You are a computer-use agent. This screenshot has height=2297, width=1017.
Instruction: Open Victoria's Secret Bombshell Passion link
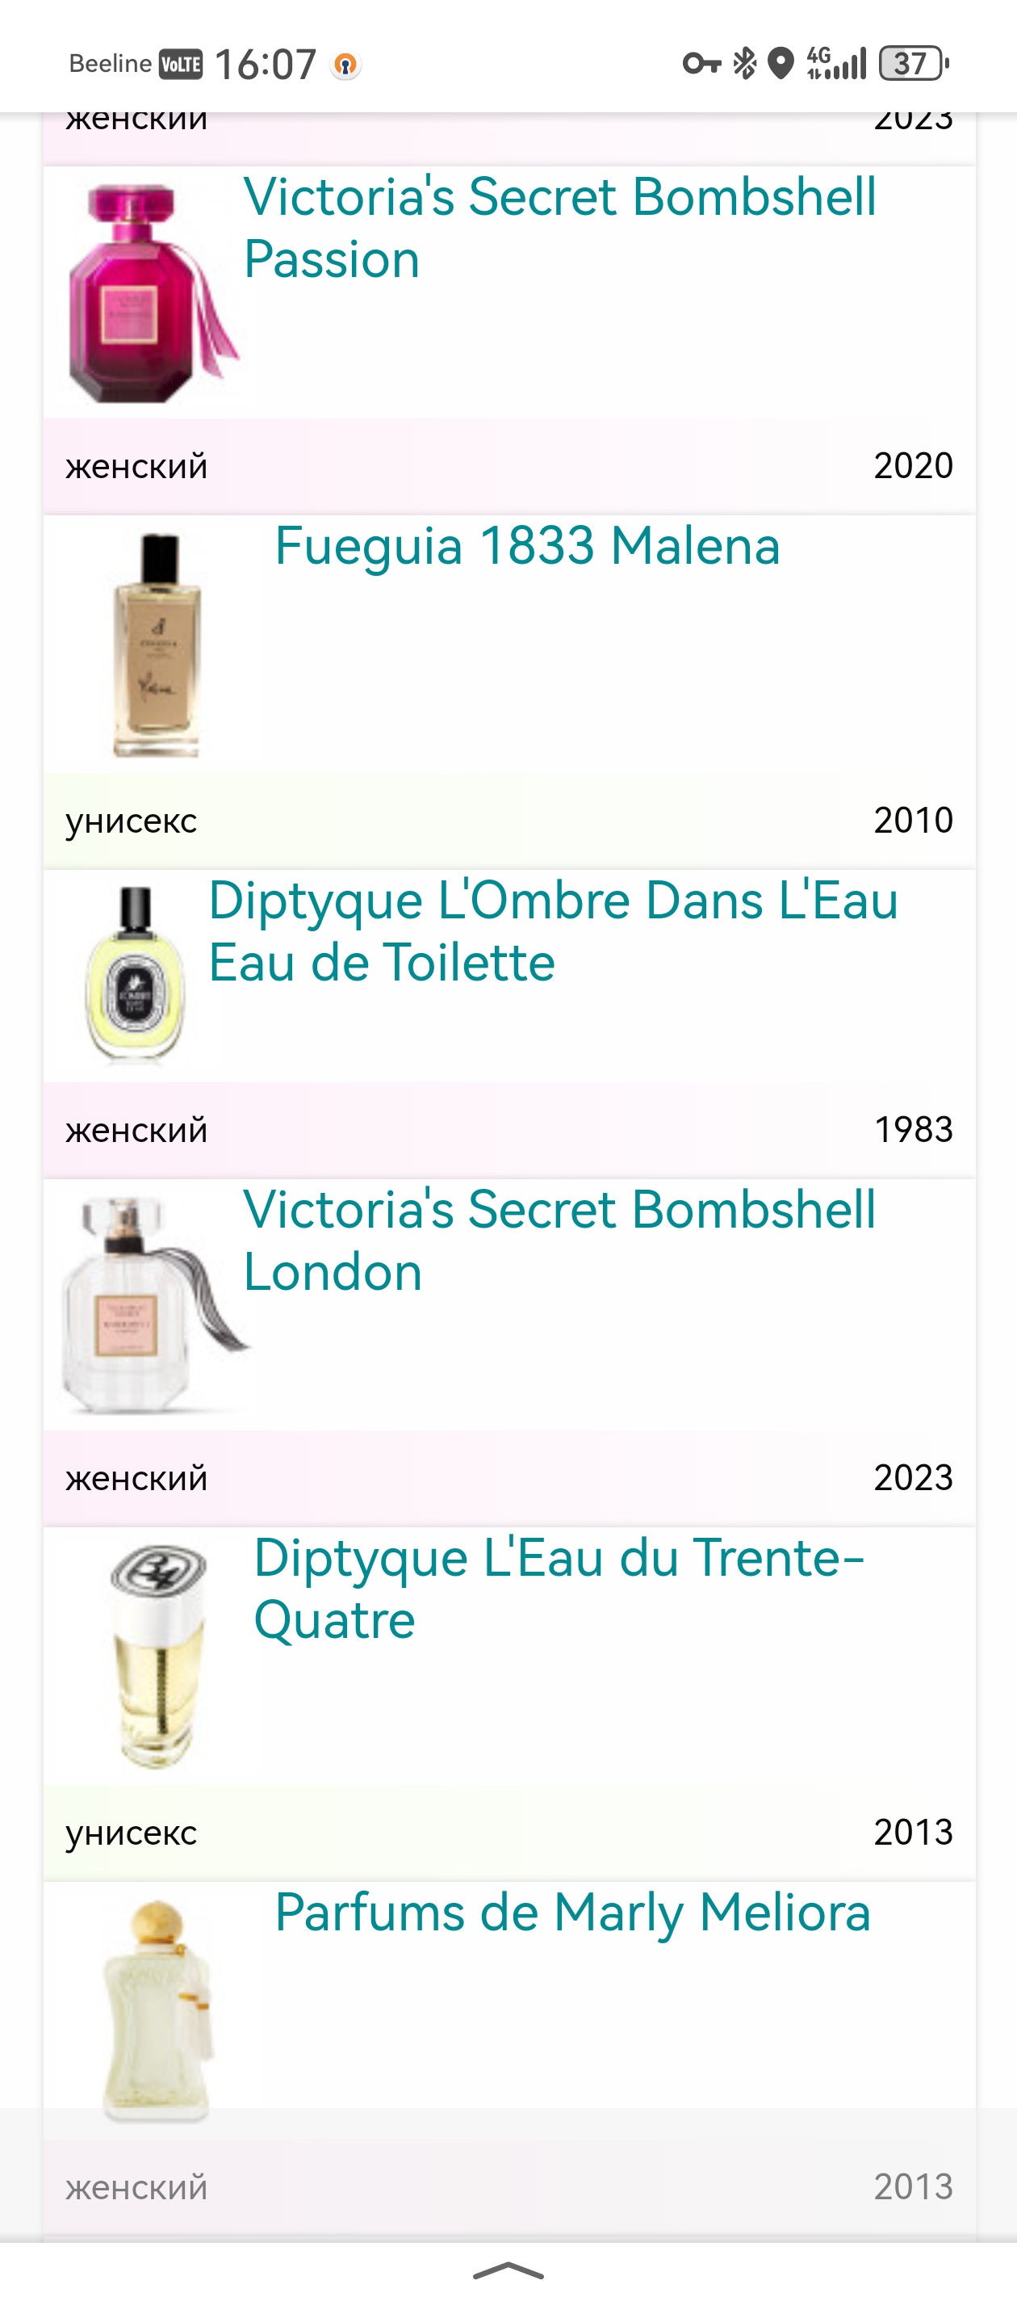[559, 228]
